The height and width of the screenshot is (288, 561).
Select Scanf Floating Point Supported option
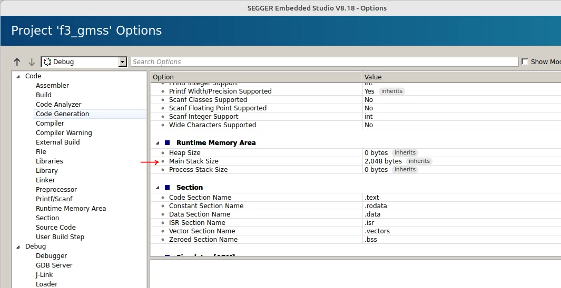pos(218,108)
